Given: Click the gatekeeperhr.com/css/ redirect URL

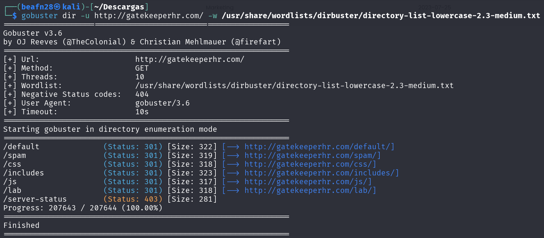Looking at the screenshot, I should (x=310, y=164).
